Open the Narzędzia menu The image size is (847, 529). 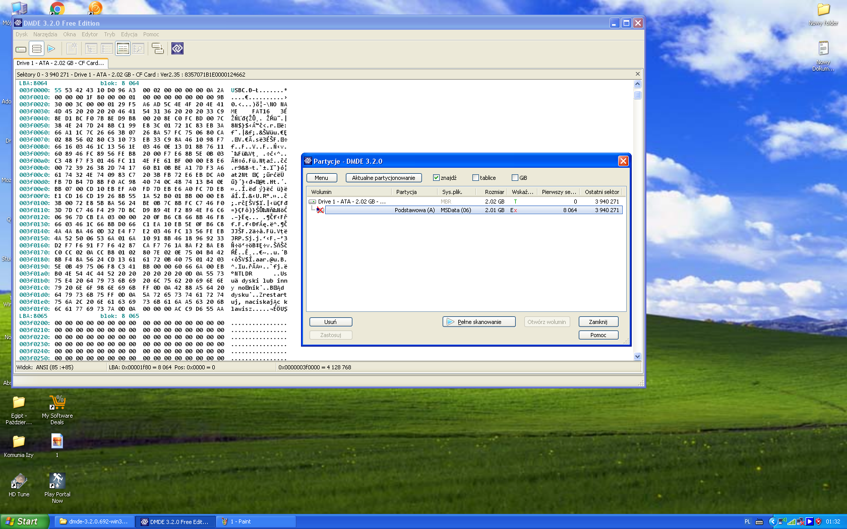click(45, 34)
